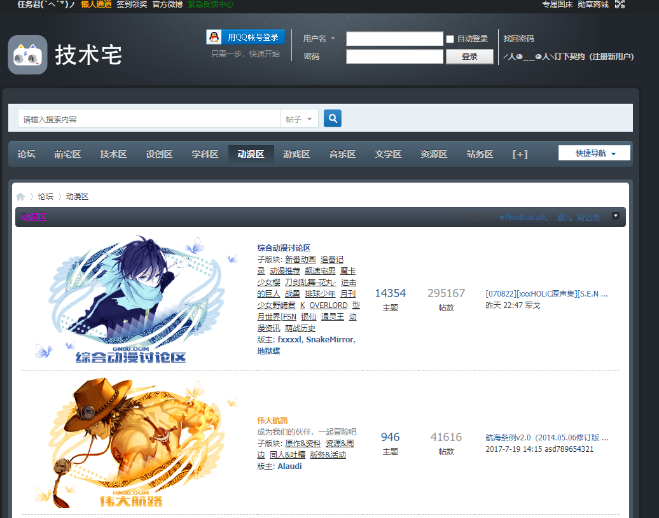Image resolution: width=659 pixels, height=518 pixels.
Task: Click 动漫区 in the breadcrumb
Action: click(x=78, y=197)
